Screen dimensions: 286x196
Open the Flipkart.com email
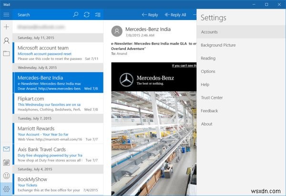[x=58, y=104]
